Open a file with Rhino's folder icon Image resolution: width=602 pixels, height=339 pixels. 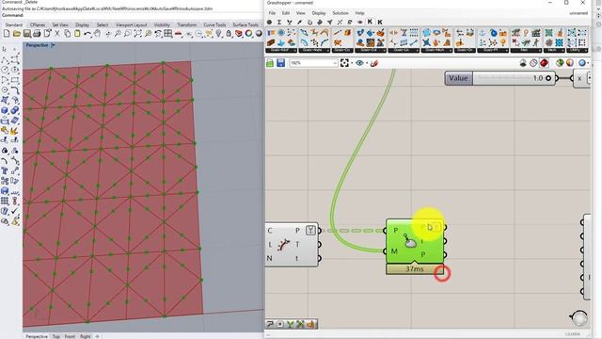(x=17, y=34)
